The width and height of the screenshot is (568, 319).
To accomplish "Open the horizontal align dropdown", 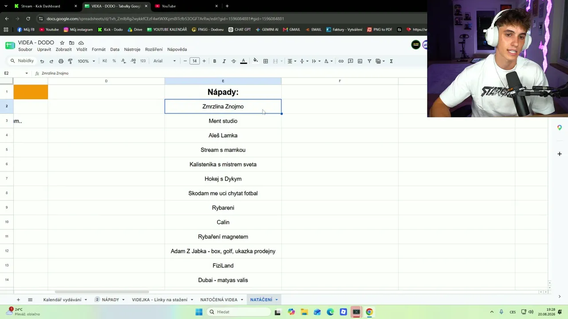I will (292, 61).
